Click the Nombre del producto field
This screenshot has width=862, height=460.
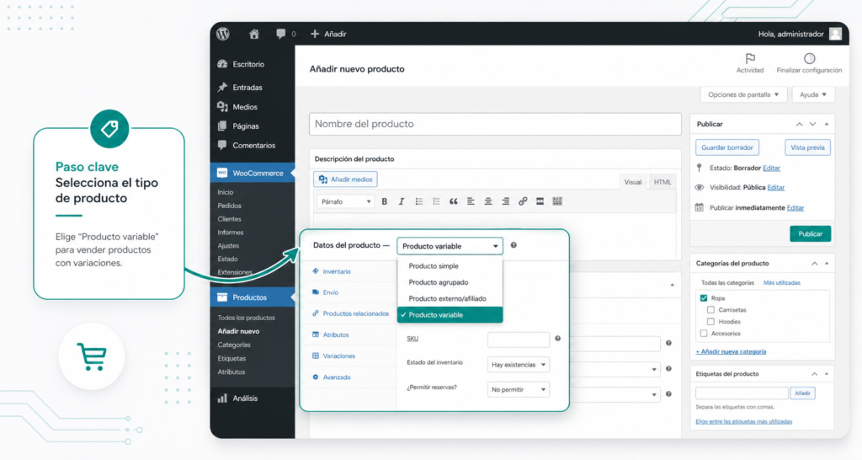pyautogui.click(x=495, y=124)
